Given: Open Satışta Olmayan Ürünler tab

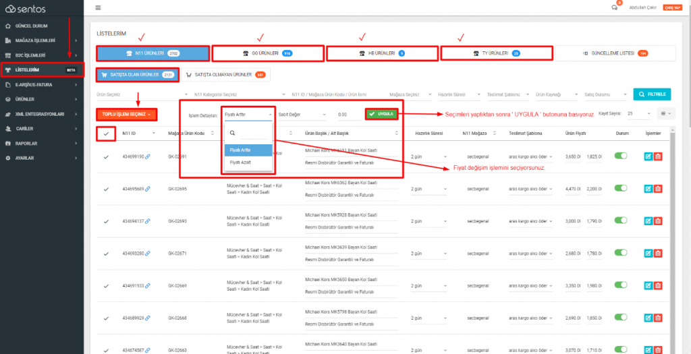Looking at the screenshot, I should (223, 75).
